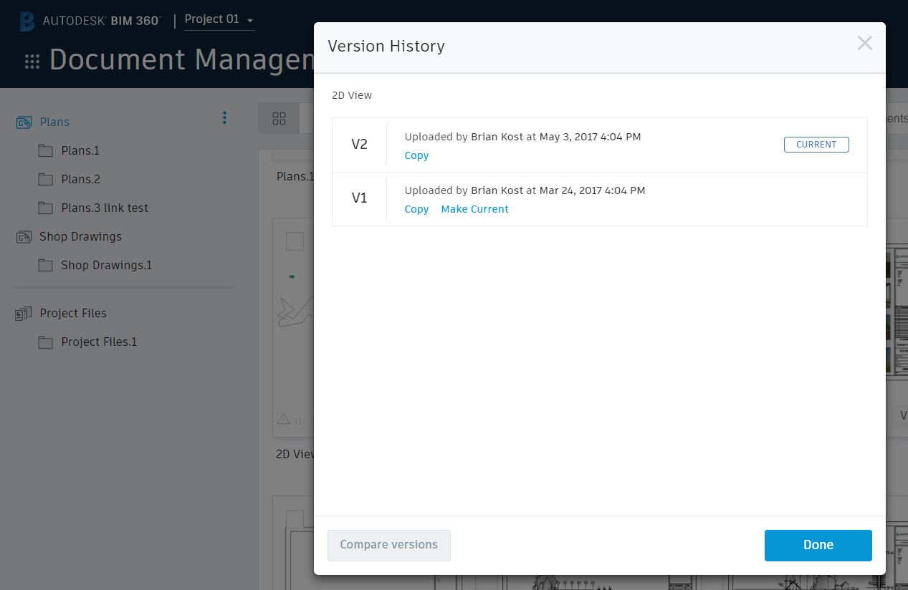Click the 'Mar 24, 2017 4:04 PM' upload text
The image size is (908, 590).
[592, 190]
